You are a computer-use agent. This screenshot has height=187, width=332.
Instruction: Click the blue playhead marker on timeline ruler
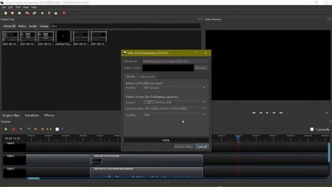pyautogui.click(x=238, y=139)
